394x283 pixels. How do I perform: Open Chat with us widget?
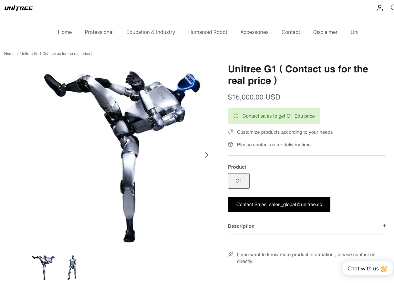pos(368,268)
